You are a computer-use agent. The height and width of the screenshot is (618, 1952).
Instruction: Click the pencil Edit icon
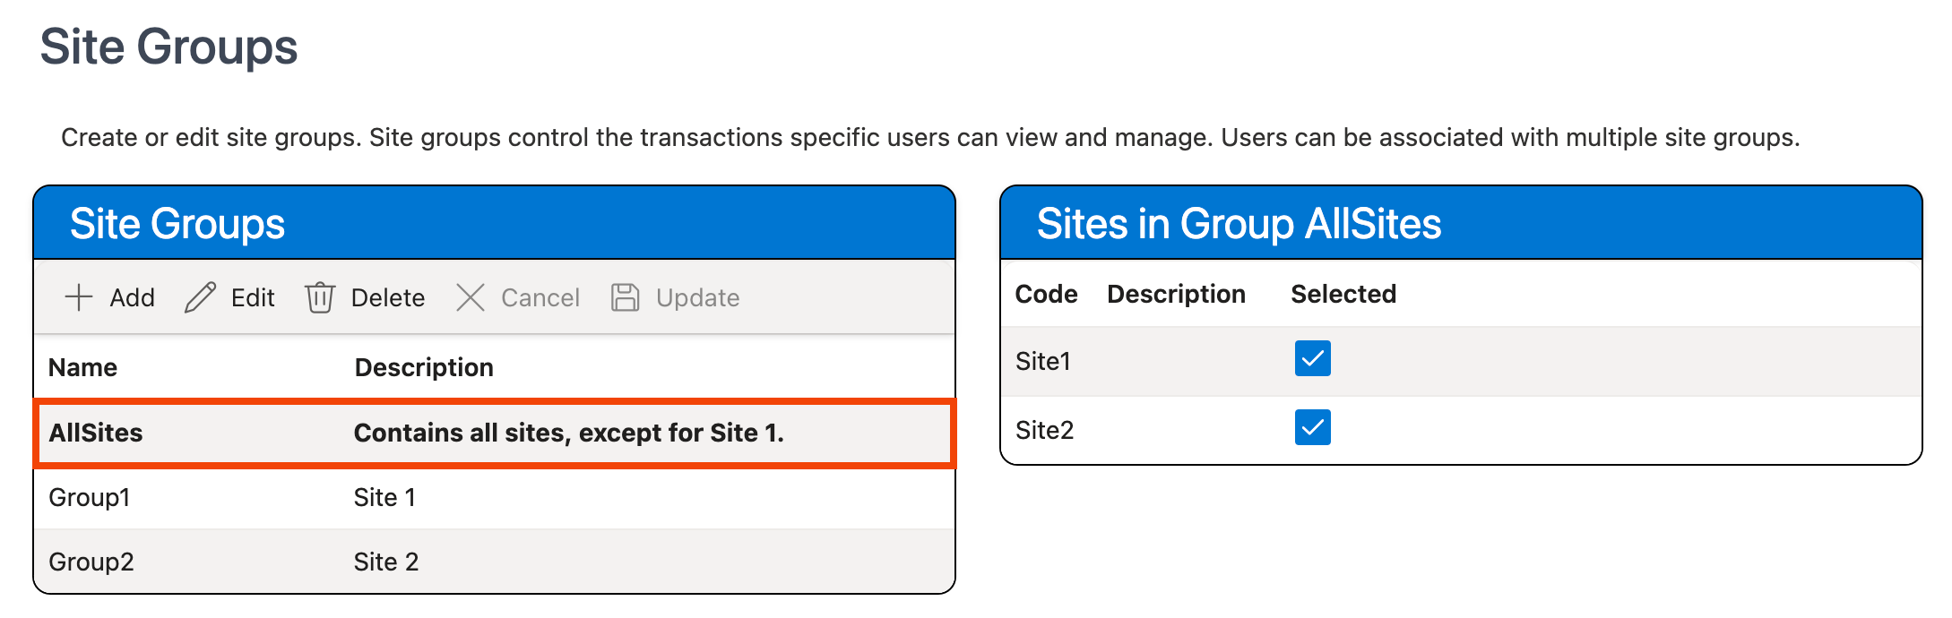tap(200, 297)
